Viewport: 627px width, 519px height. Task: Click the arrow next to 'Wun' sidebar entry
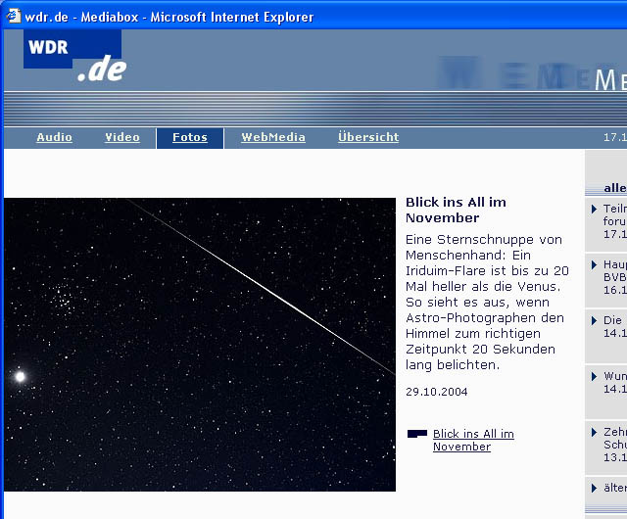click(594, 376)
